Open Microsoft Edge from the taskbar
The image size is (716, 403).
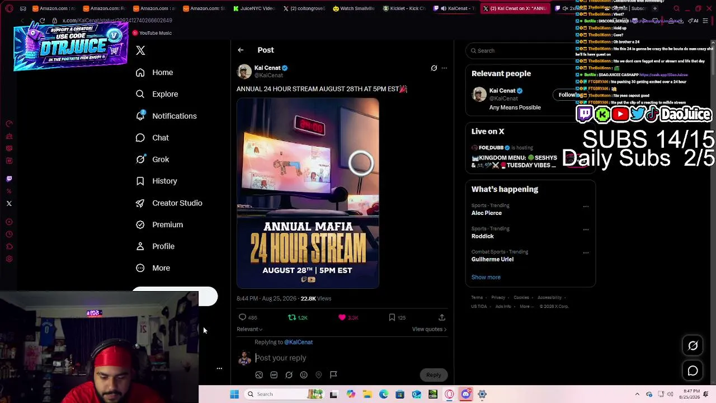pos(384,394)
